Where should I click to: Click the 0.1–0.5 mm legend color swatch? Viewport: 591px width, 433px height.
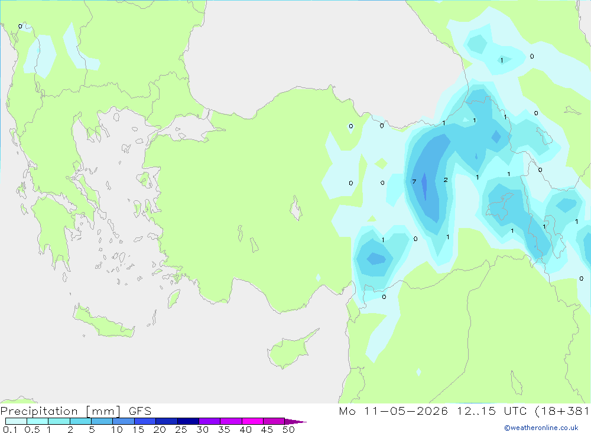click(x=16, y=421)
